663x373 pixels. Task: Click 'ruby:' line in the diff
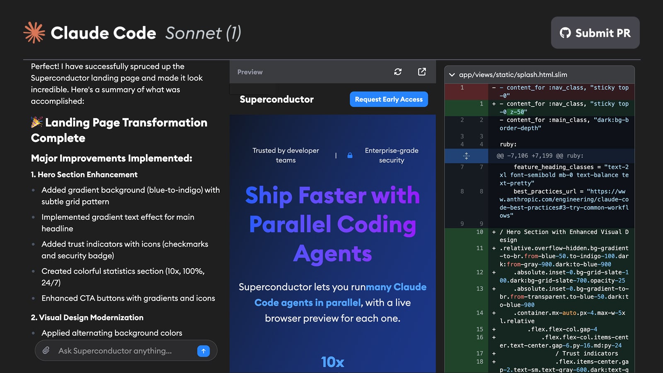[x=540, y=144]
